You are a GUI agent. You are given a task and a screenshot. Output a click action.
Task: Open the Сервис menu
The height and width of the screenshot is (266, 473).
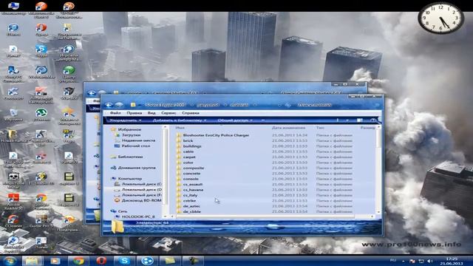(169, 113)
